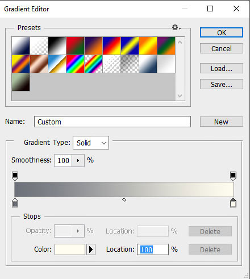
Task: Select the left opacity stop above gradient
Action: 15,176
